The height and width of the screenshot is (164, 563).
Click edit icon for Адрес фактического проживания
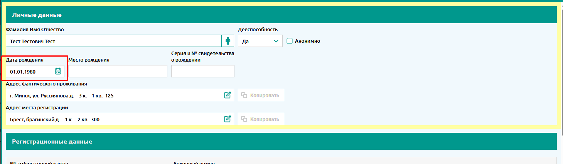tap(228, 95)
